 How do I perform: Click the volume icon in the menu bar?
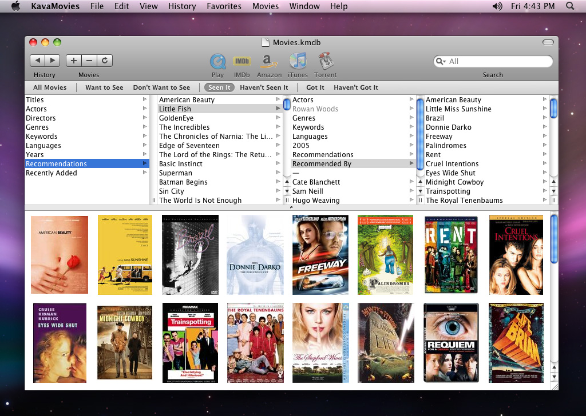click(x=497, y=6)
